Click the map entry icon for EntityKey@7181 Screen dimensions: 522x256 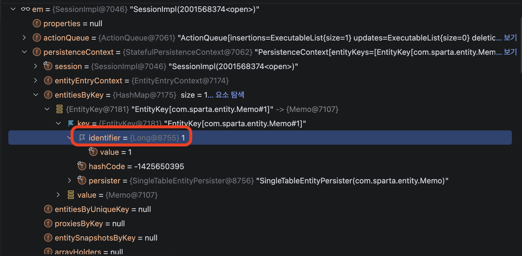tap(60, 109)
